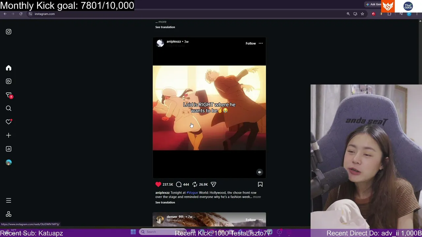
Task: Expand the top post's caption with more
Action: (162, 22)
